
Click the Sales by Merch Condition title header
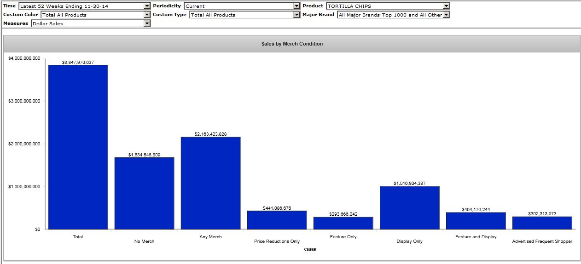[292, 44]
